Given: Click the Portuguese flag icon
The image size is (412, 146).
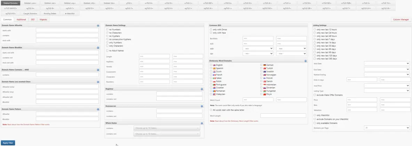Looking at the screenshot, I should (214, 84).
